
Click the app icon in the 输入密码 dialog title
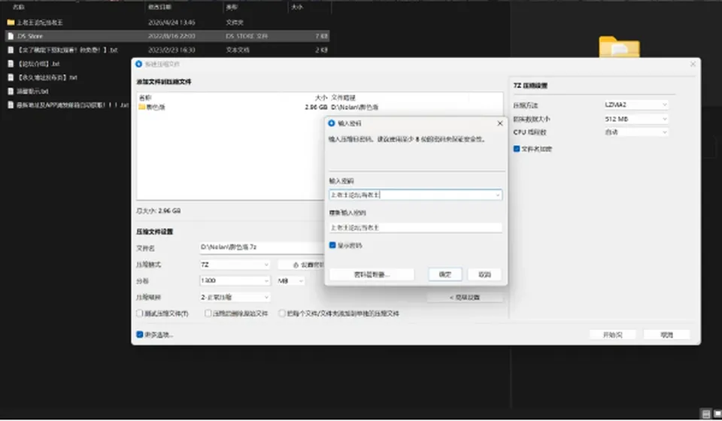332,123
